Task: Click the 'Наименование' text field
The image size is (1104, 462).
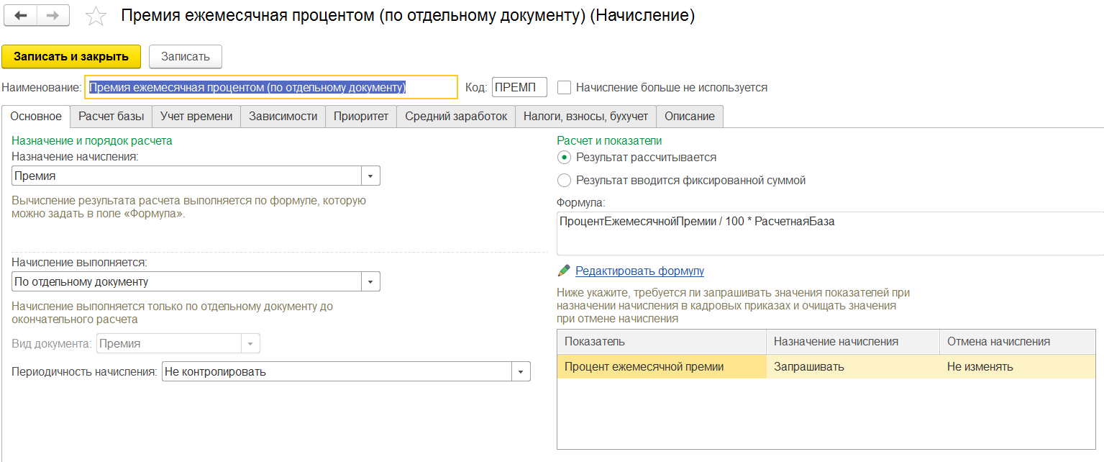Action: click(x=270, y=88)
